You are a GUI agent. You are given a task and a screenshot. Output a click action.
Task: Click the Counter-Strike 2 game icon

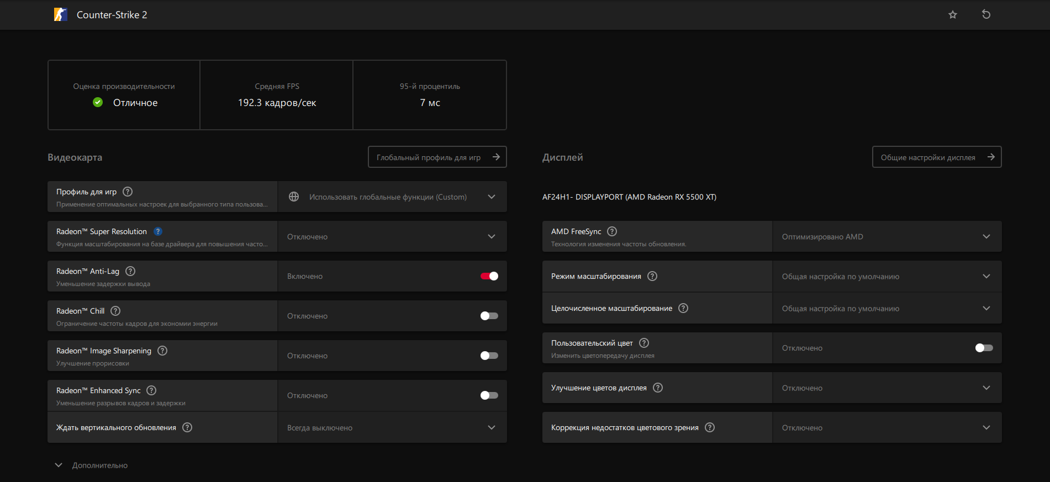pyautogui.click(x=60, y=15)
